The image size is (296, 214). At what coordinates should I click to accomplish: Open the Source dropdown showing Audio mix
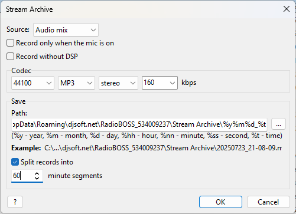pyautogui.click(x=66, y=30)
